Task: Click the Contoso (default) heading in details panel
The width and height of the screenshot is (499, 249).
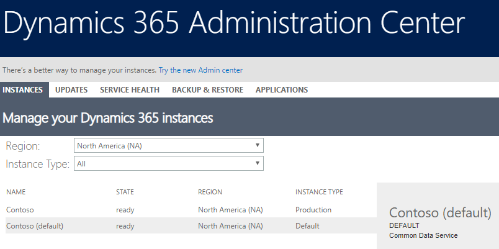Action: point(440,213)
